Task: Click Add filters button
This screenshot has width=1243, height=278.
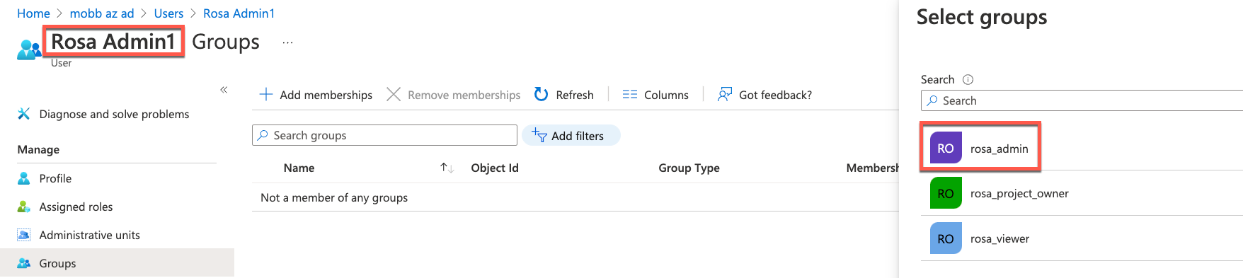Action: point(571,135)
